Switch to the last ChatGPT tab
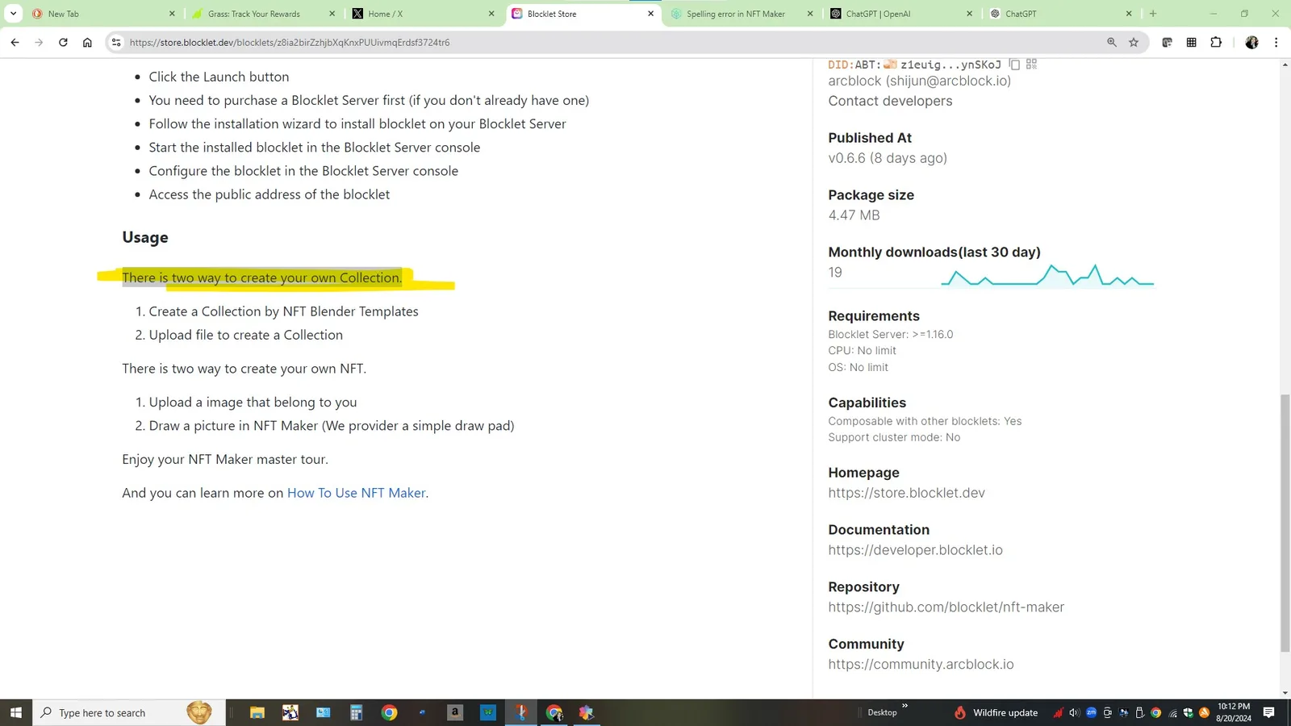The height and width of the screenshot is (726, 1291). click(x=1062, y=14)
